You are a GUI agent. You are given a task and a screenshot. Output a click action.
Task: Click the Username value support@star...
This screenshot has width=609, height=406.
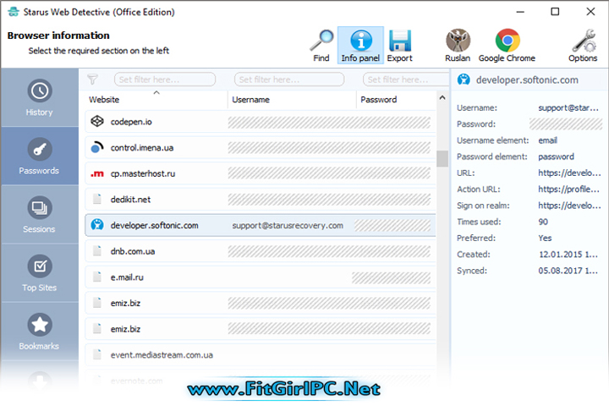click(568, 108)
